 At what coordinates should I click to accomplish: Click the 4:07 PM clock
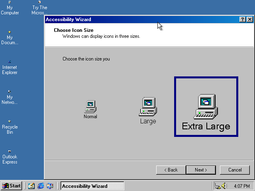click(x=242, y=186)
